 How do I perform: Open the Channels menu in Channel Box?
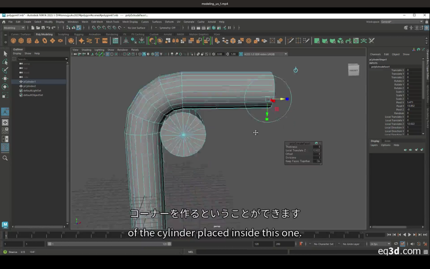375,54
